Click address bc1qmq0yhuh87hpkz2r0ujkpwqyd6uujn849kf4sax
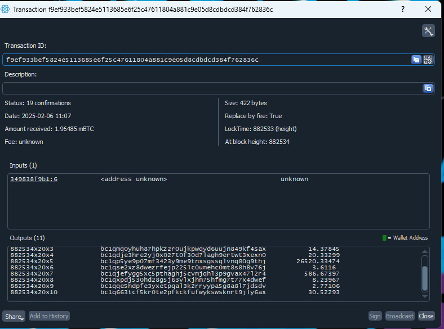 click(183, 249)
